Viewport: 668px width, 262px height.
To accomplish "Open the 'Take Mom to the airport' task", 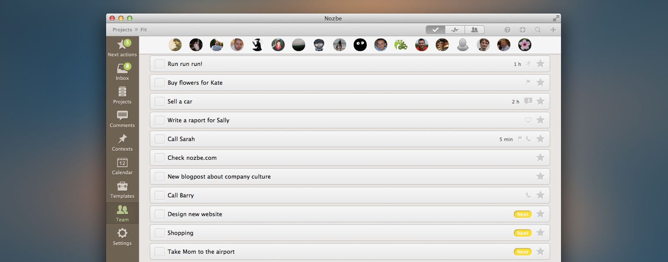I will tap(350, 252).
